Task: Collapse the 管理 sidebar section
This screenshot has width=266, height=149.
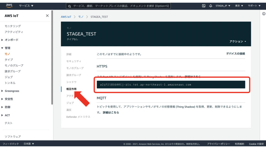Action: 7,48
